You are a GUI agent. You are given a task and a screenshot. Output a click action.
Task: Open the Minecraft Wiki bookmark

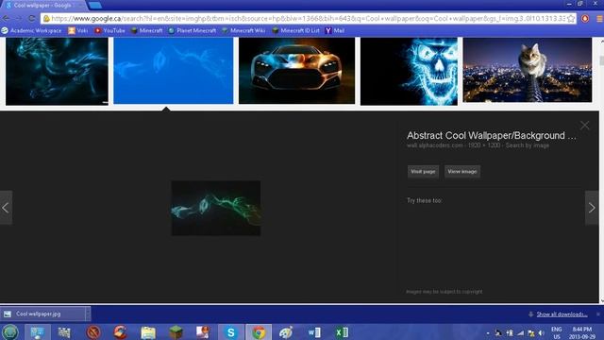pyautogui.click(x=243, y=30)
